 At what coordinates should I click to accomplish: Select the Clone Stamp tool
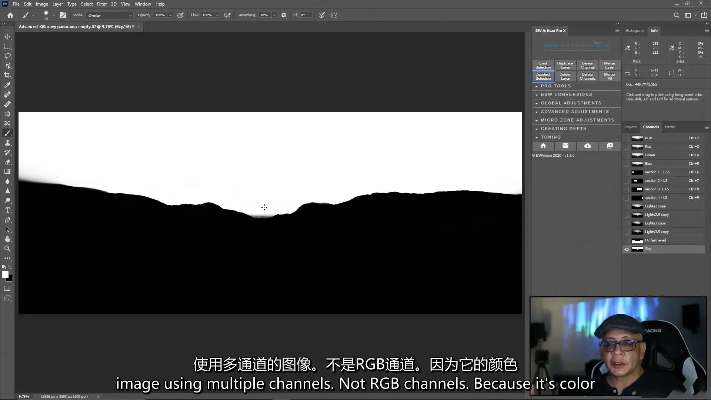[7, 143]
